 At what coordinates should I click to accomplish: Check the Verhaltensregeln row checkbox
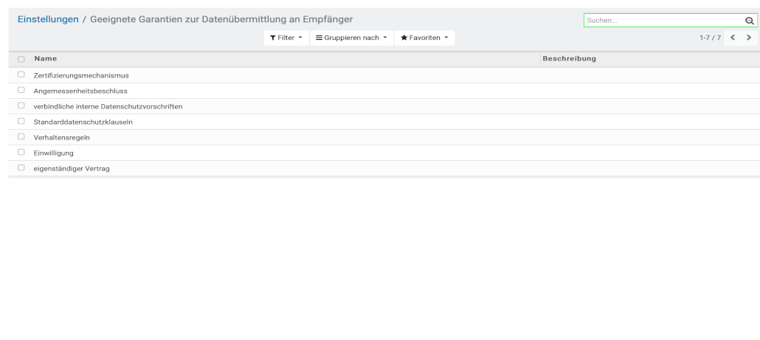pyautogui.click(x=21, y=137)
